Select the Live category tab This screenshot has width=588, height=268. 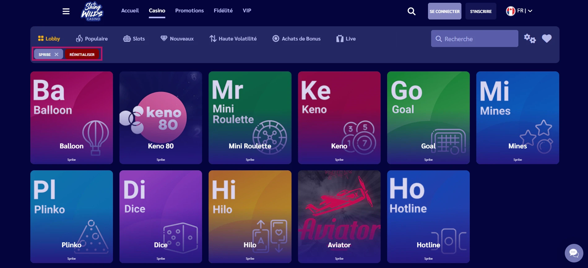(346, 39)
